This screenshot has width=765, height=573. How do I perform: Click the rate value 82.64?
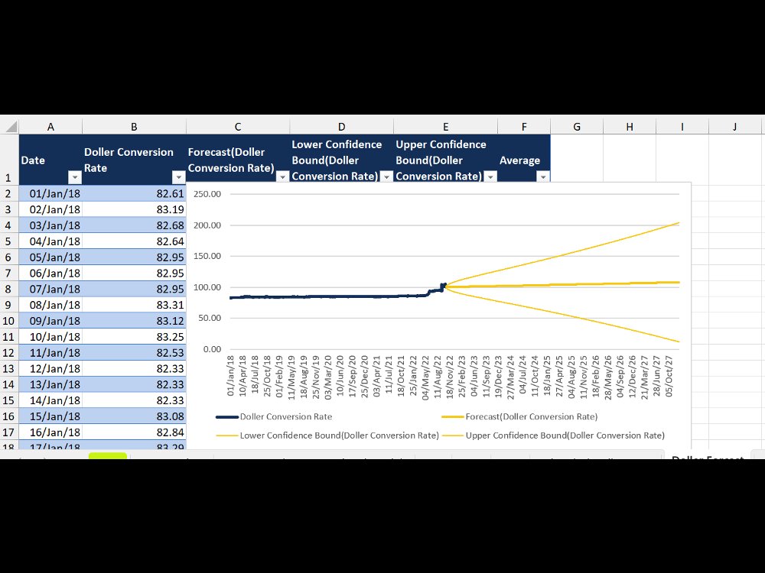(x=134, y=241)
